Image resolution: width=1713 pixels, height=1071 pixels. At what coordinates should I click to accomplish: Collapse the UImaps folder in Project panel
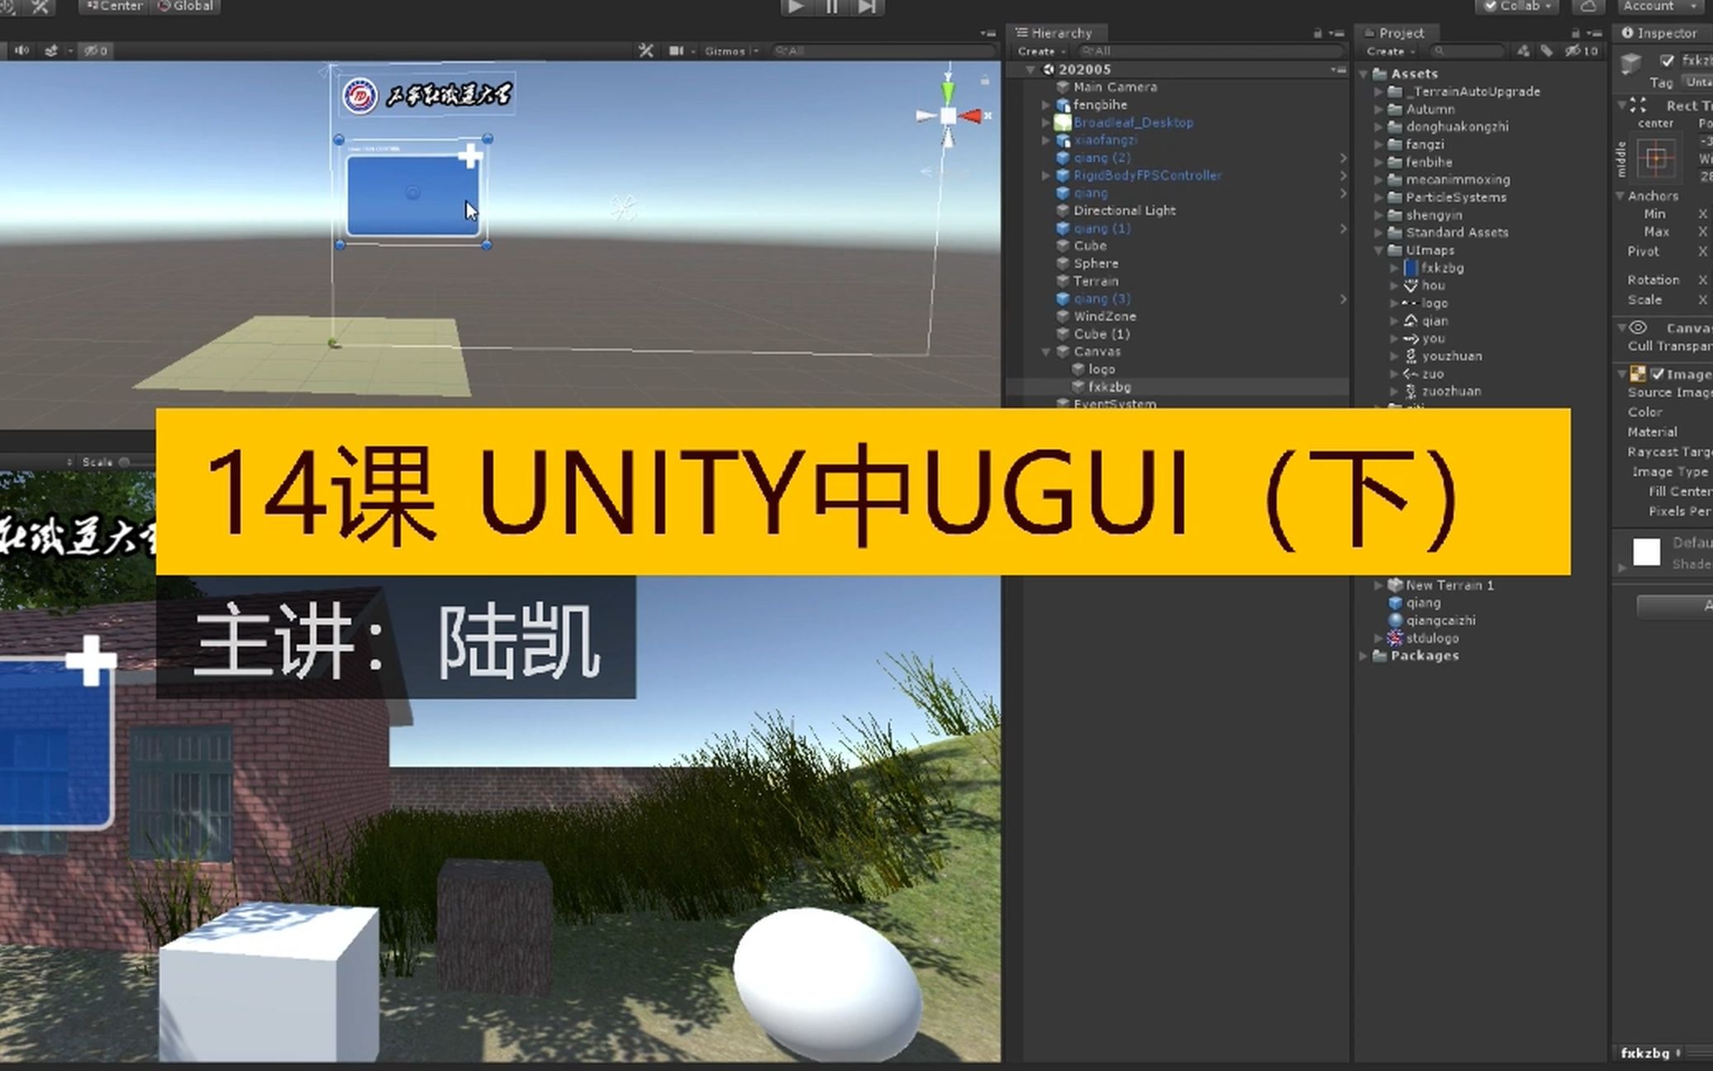click(1378, 250)
